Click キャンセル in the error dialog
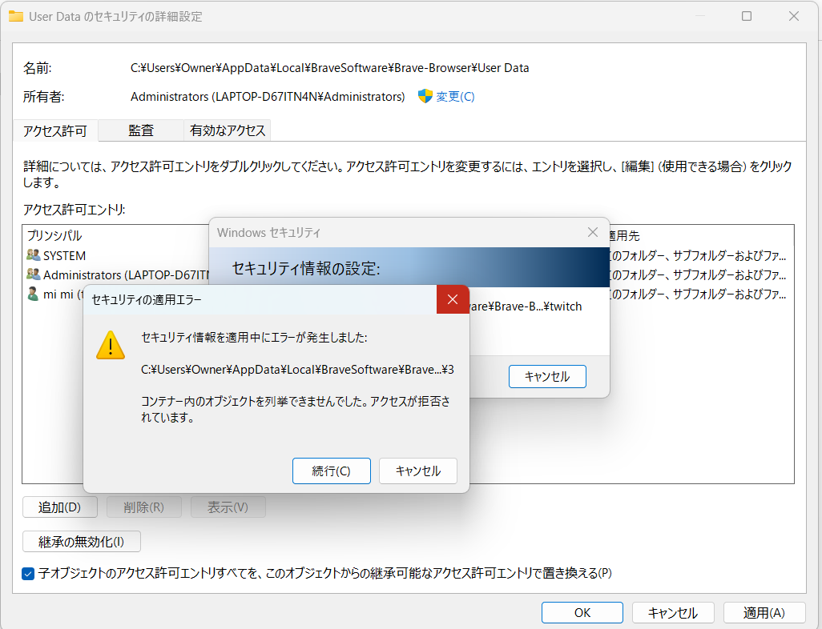This screenshot has width=822, height=629. [x=418, y=471]
